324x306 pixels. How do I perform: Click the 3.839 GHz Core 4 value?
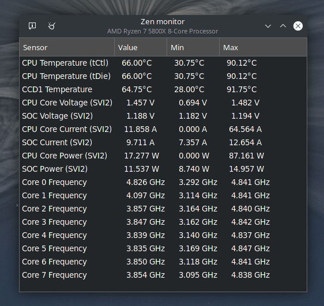[x=146, y=235]
